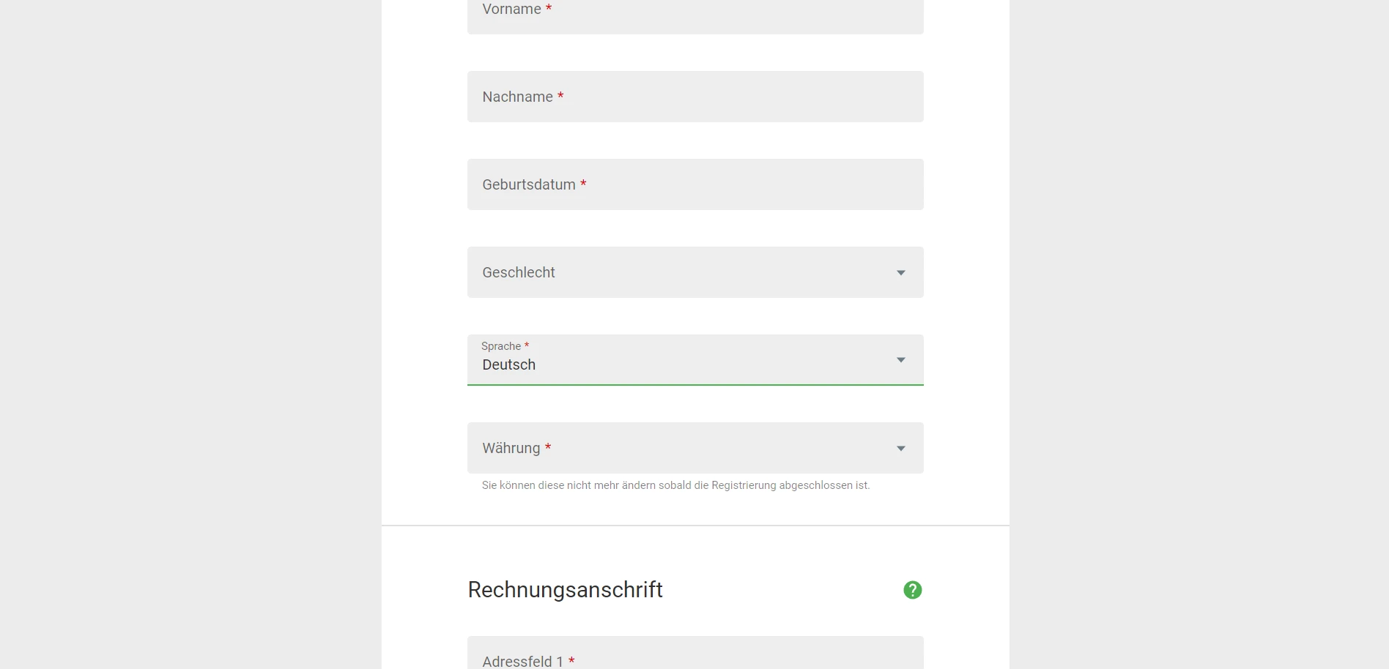
Task: Click the Rechnungsanschrift section heading
Action: click(565, 590)
